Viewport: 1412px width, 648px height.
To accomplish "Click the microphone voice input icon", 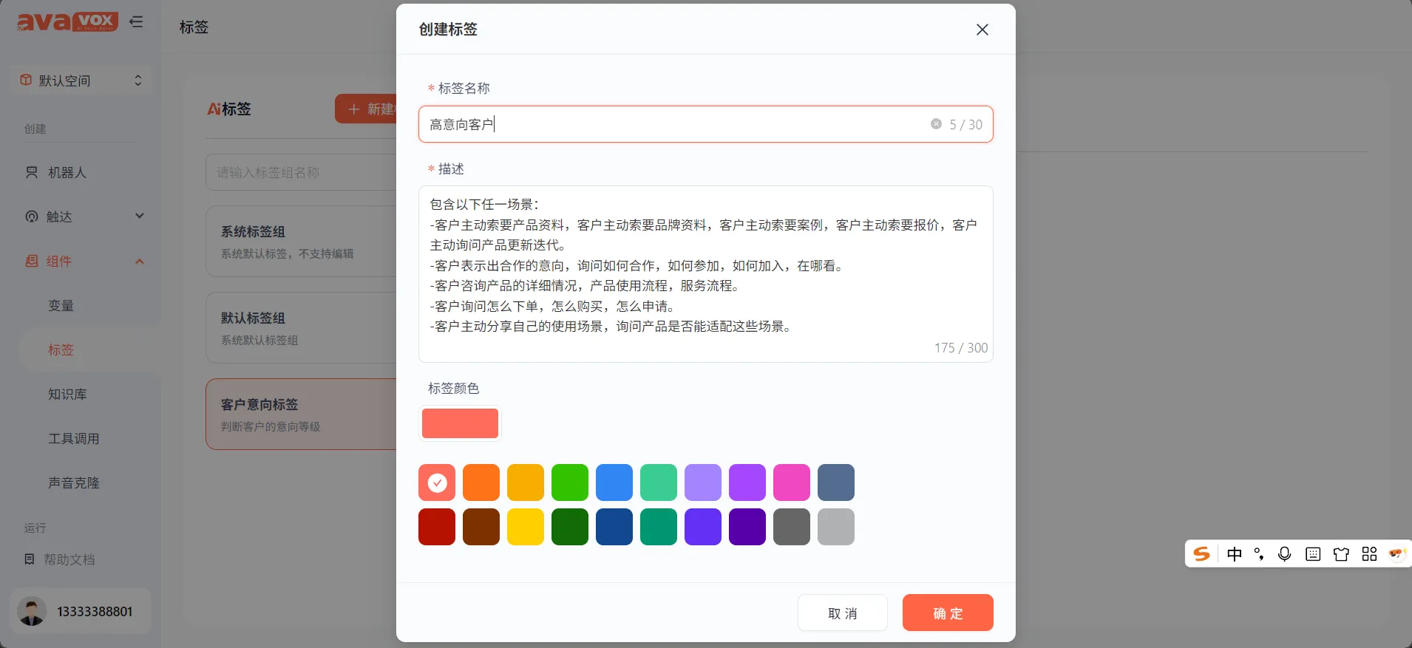I will click(x=1285, y=554).
